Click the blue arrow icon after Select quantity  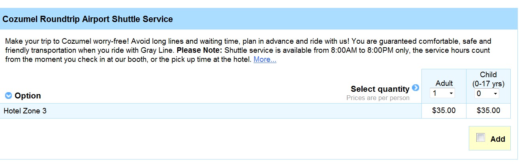415,88
